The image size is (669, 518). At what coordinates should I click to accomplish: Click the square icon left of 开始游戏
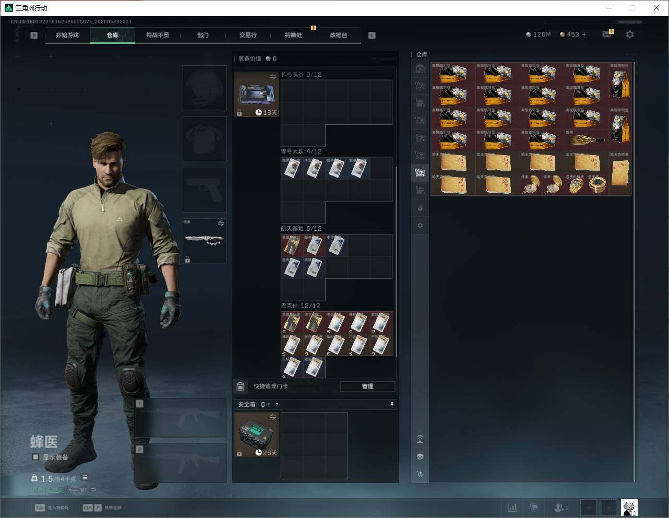34,36
